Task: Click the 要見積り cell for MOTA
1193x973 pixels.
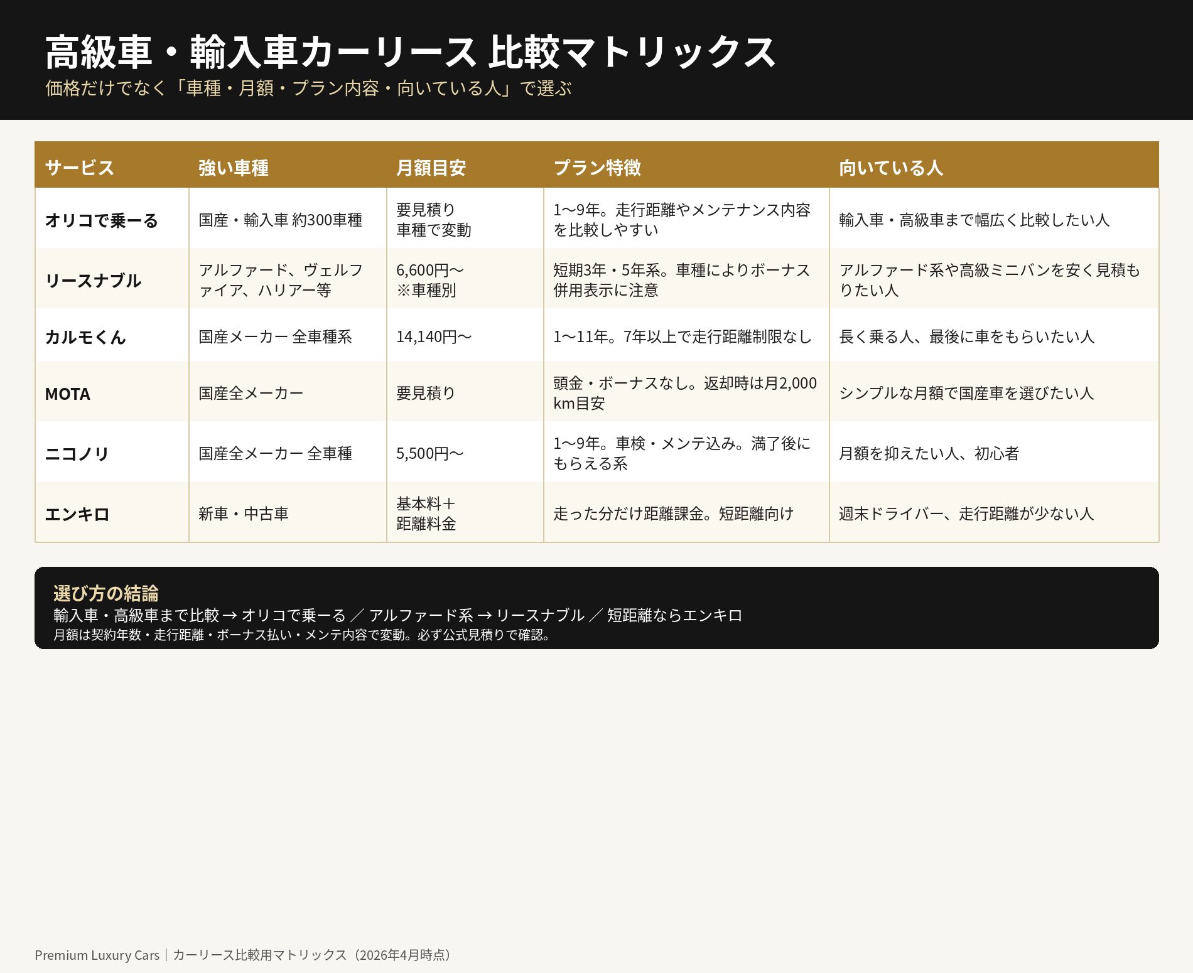Action: 424,394
